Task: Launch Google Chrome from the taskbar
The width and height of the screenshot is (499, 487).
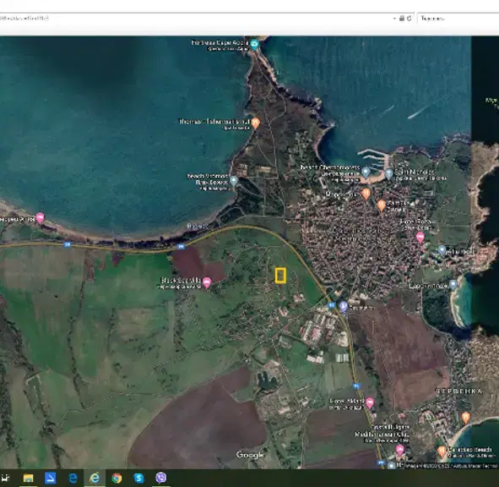Action: (117, 478)
